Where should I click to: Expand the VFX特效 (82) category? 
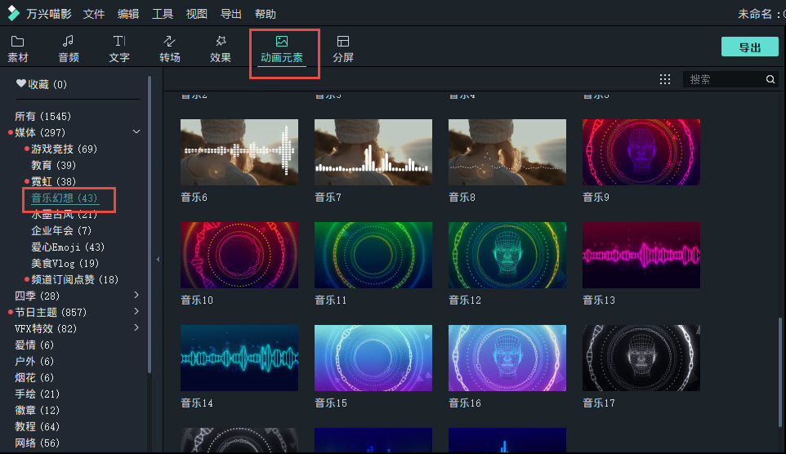pyautogui.click(x=136, y=327)
